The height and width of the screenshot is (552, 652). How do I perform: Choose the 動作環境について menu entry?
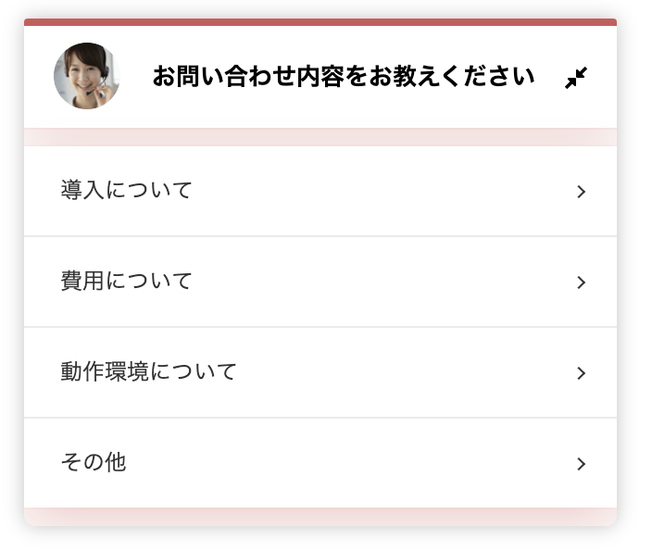(320, 372)
